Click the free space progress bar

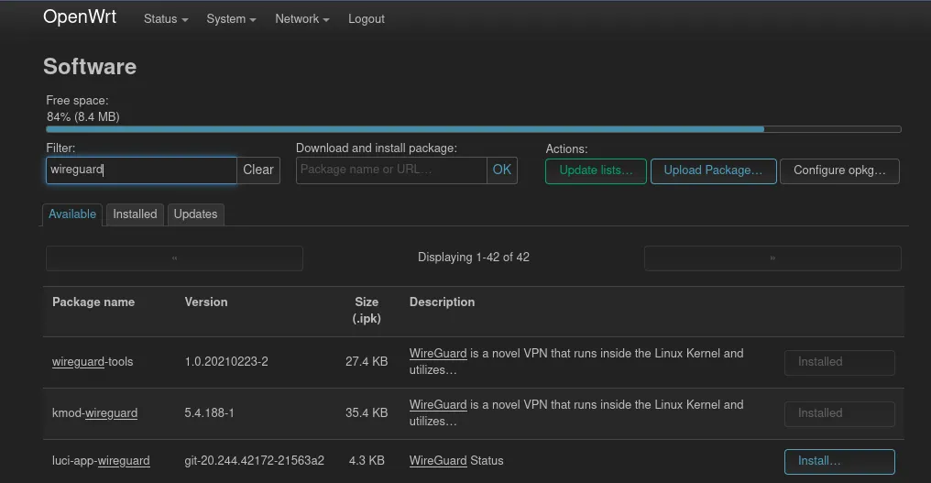pos(473,129)
